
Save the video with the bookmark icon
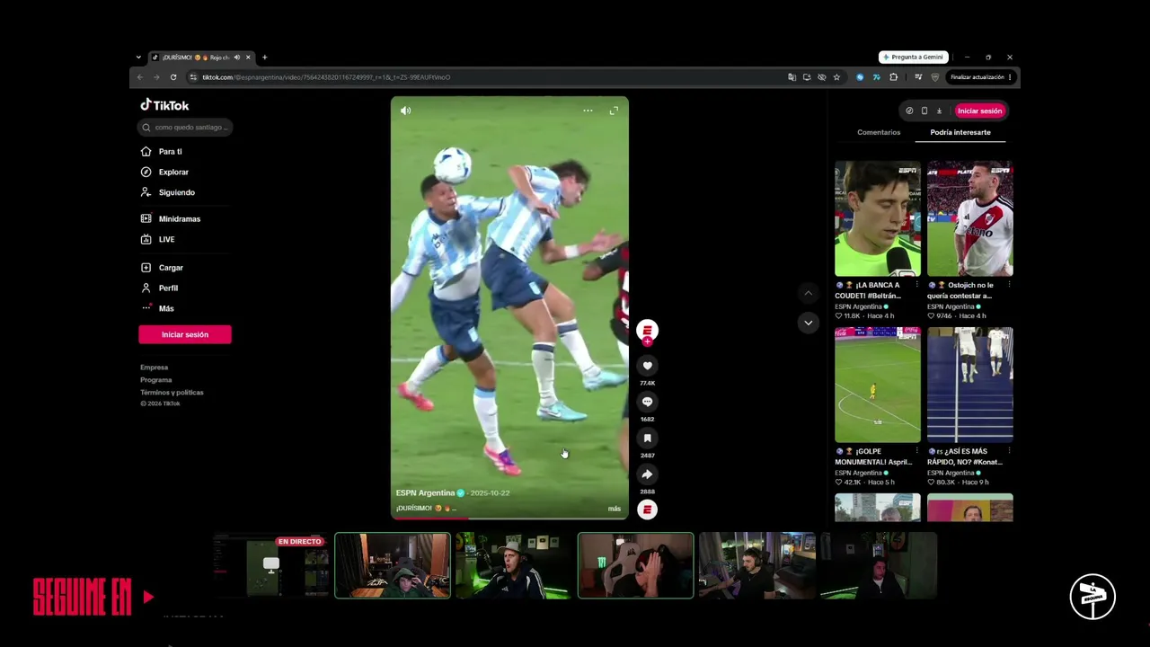point(647,439)
